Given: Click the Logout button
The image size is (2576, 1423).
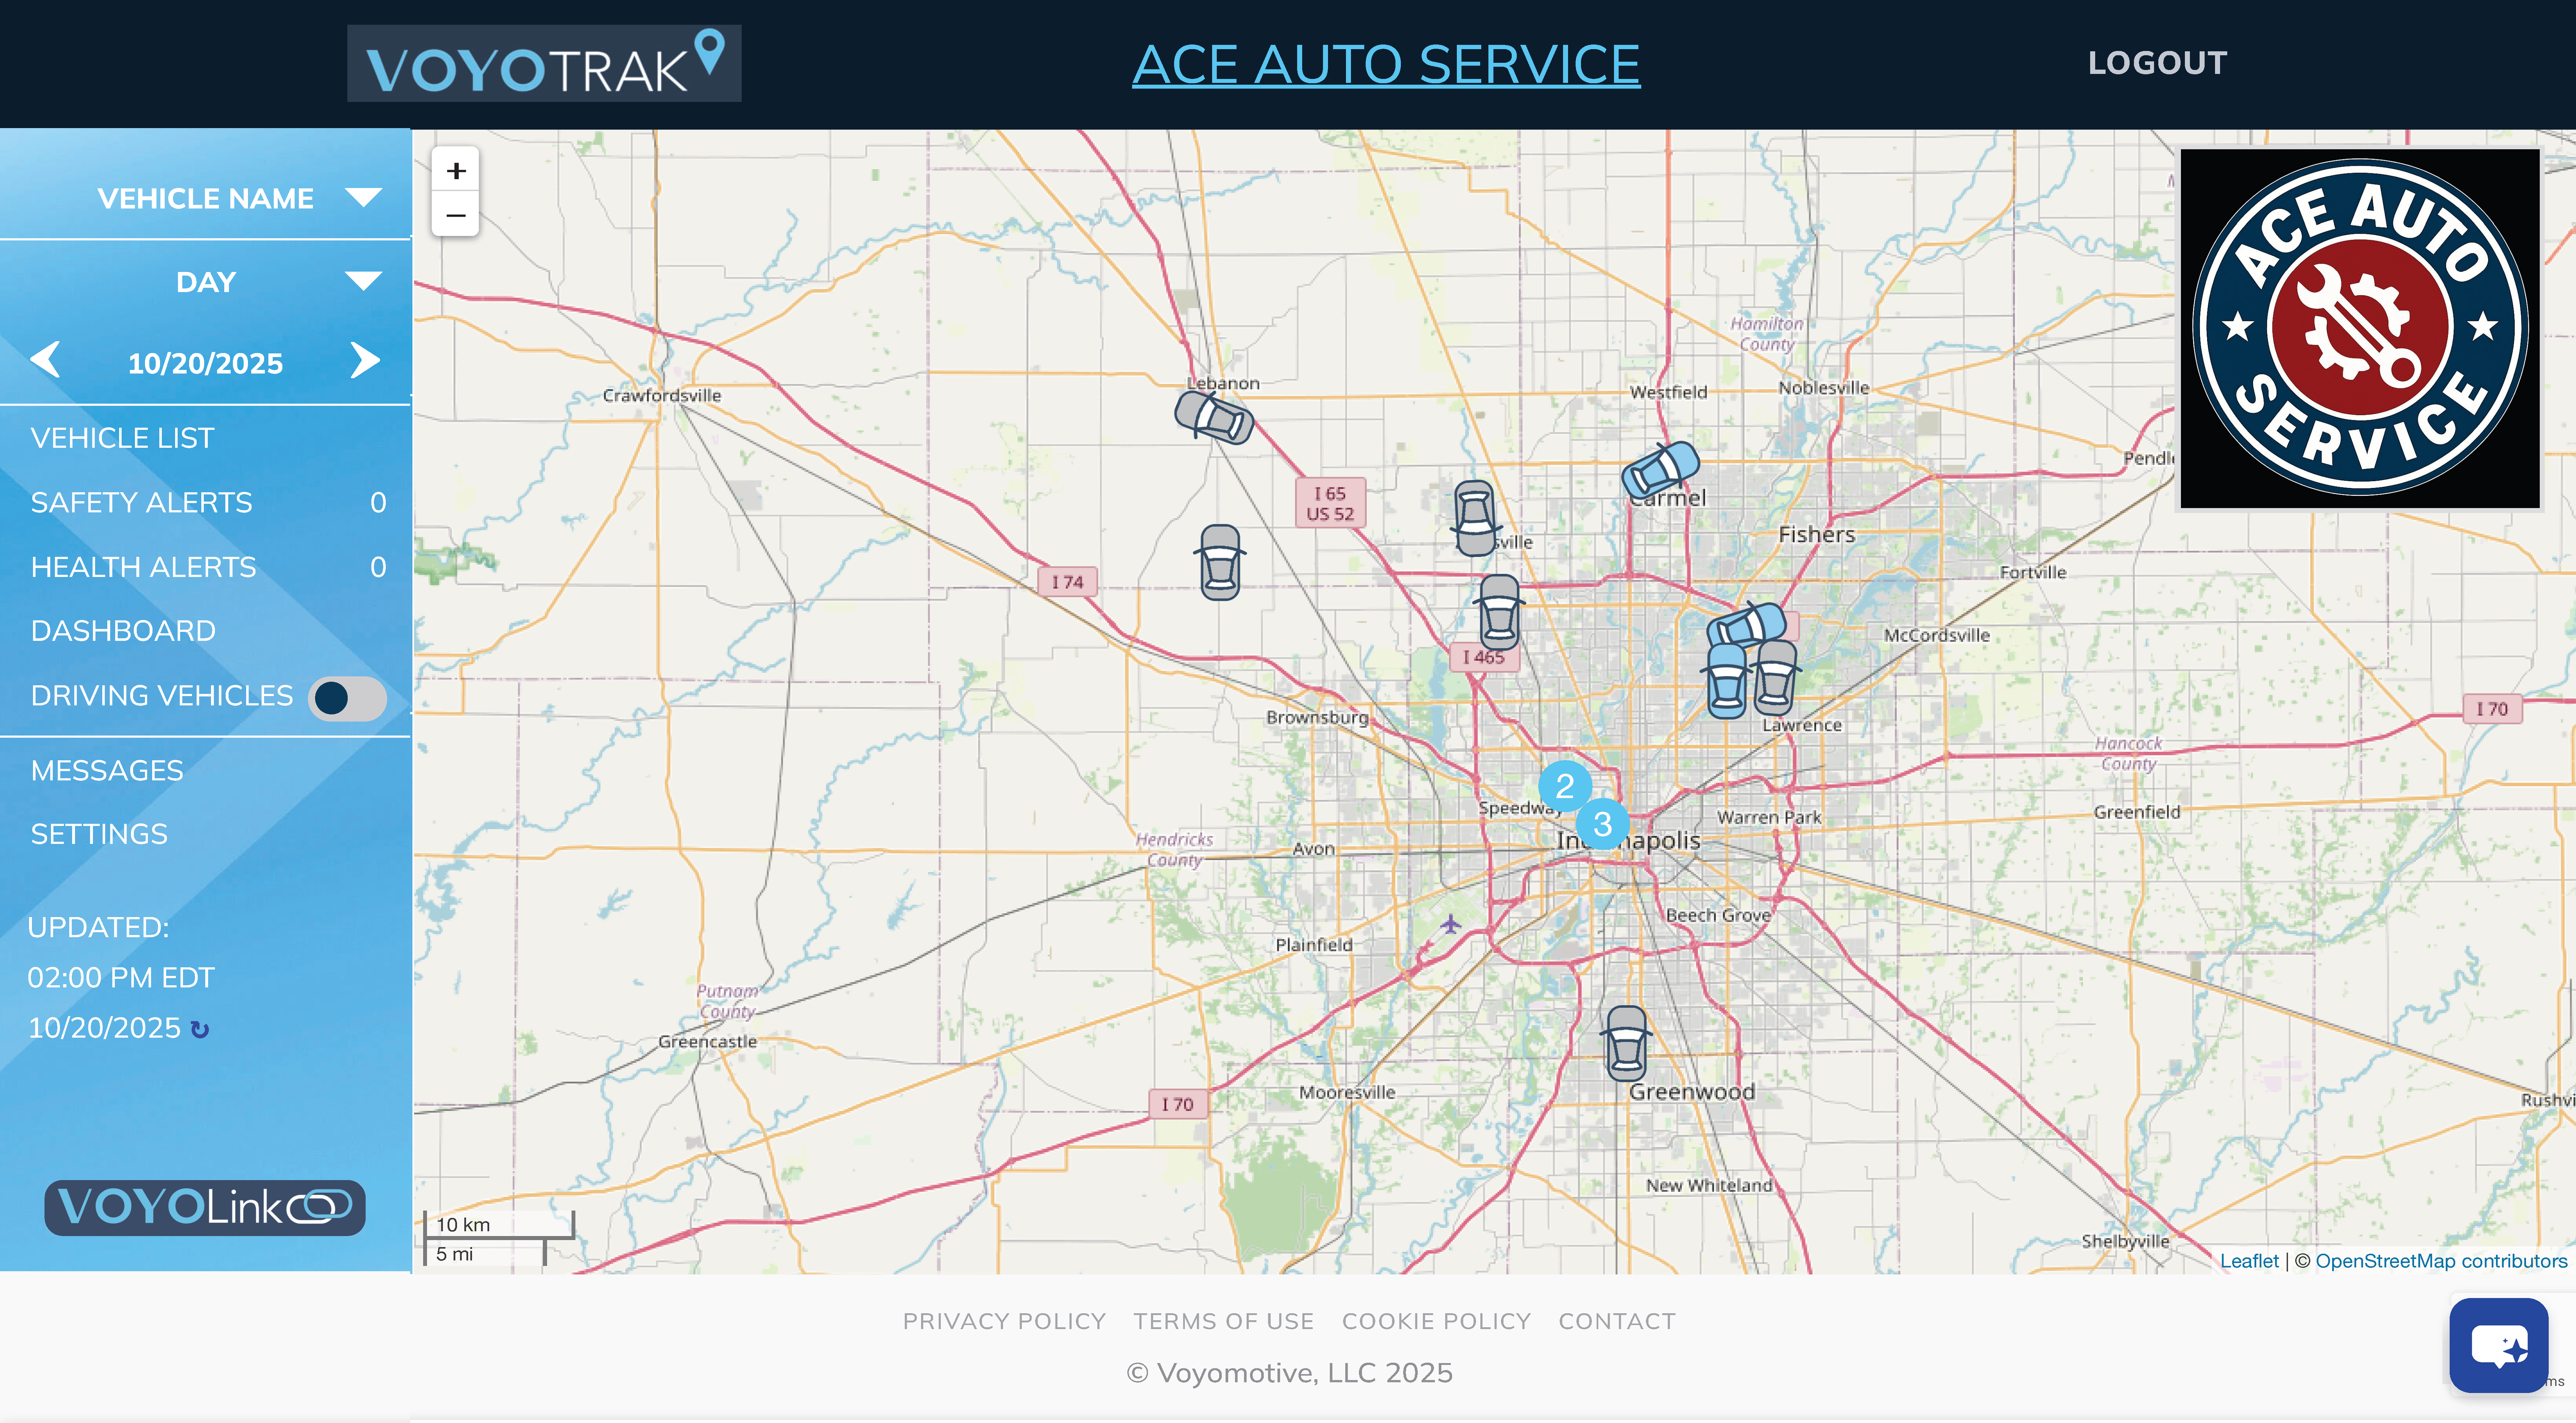Looking at the screenshot, I should coord(2157,63).
